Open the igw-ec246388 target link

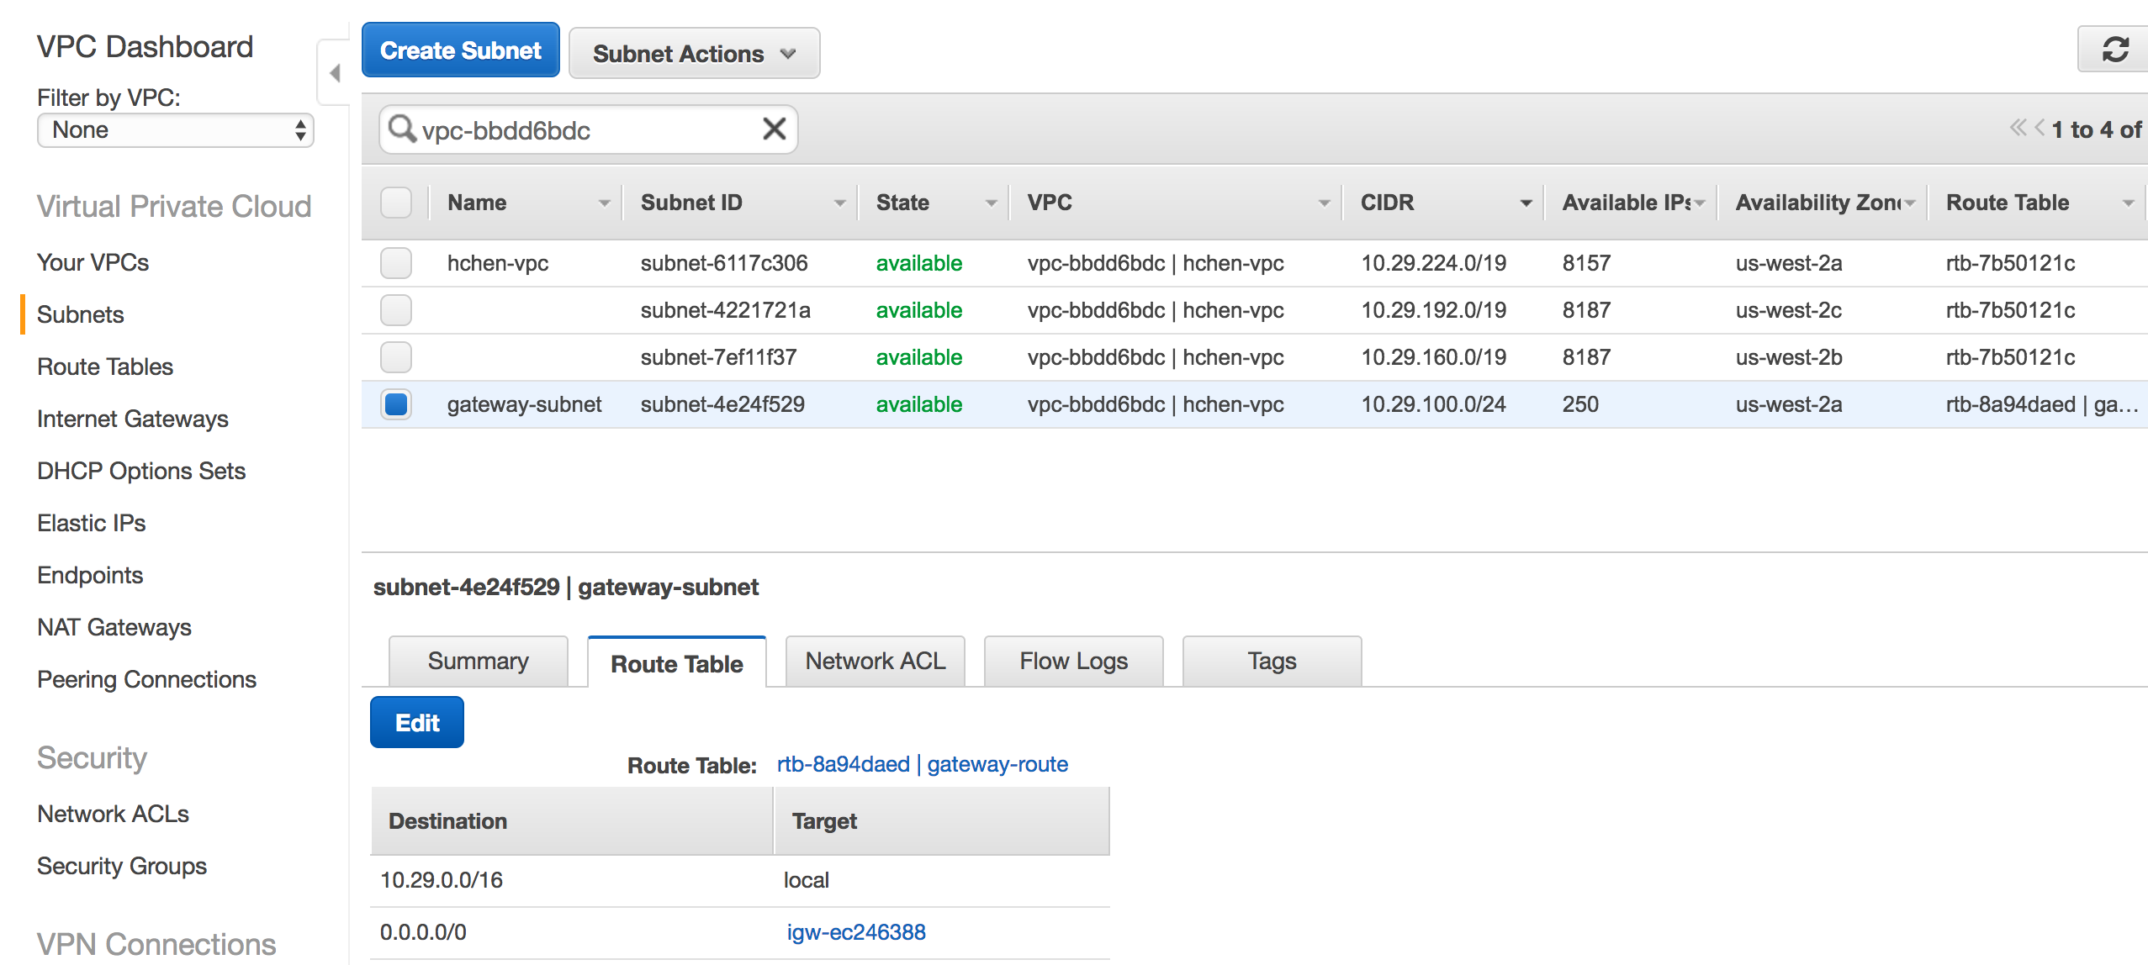tap(855, 932)
